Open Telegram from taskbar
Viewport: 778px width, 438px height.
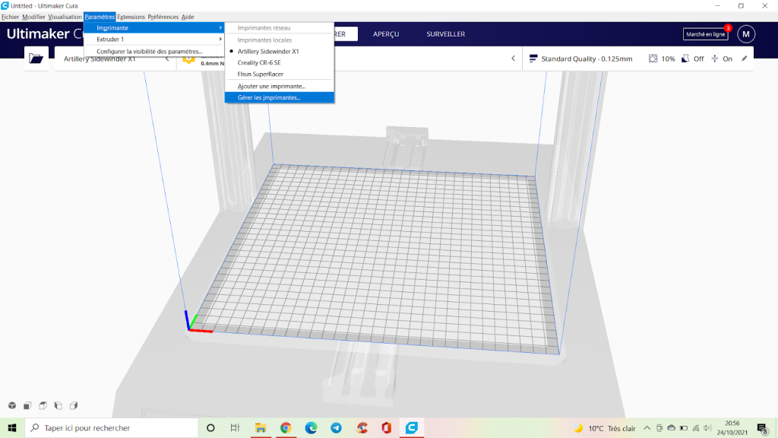coord(337,428)
